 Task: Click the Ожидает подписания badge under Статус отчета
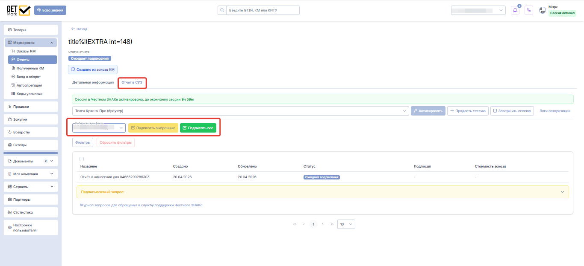point(90,58)
